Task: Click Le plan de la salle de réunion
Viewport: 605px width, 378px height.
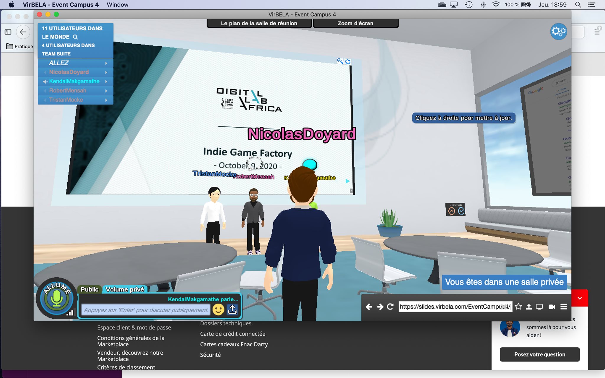Action: (x=259, y=23)
